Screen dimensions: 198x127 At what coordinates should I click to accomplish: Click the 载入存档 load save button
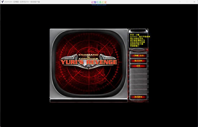[x=138, y=61]
